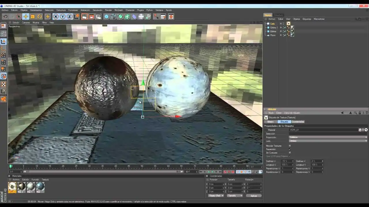This screenshot has height=207, width=369.
Task: Enable the Sin Costuras checkbox
Action: [x=290, y=153]
